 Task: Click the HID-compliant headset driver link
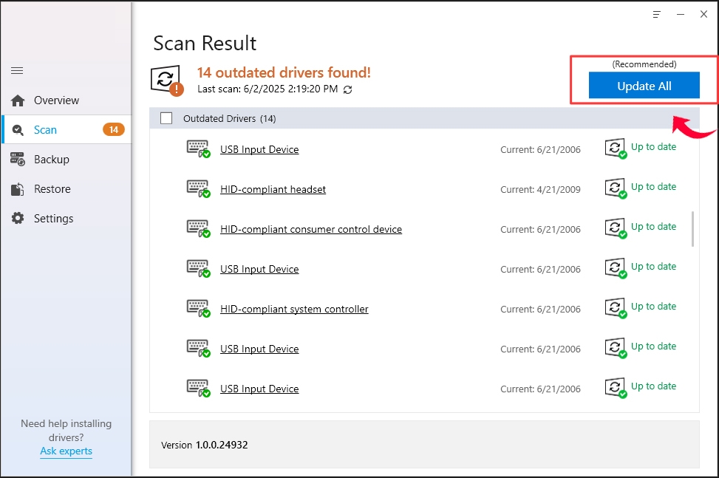273,190
